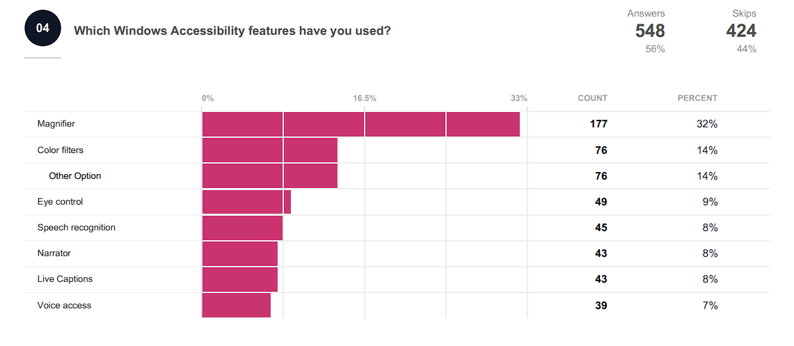Click the Windows Accessibility question title

pyautogui.click(x=232, y=31)
